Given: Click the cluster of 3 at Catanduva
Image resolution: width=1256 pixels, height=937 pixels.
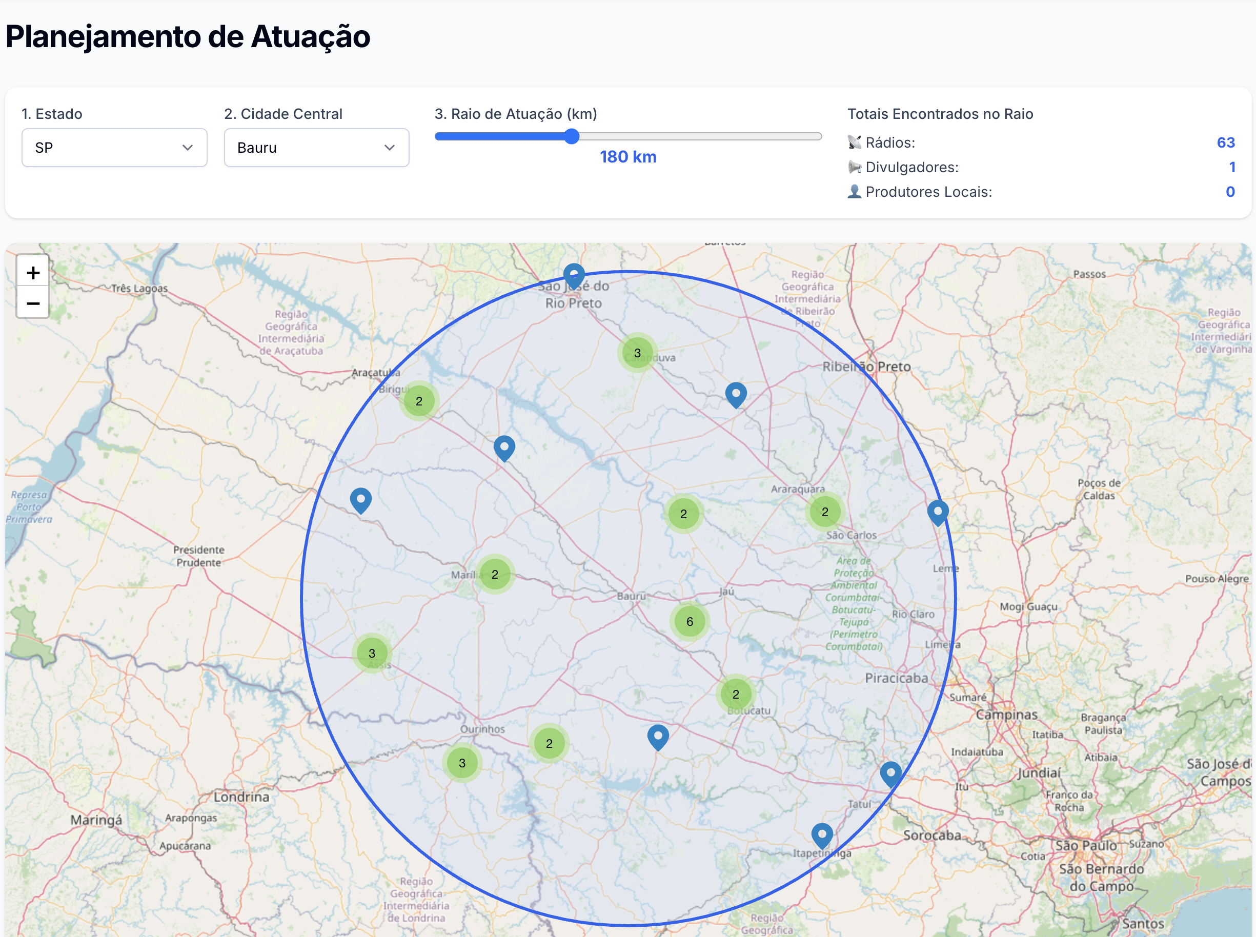Looking at the screenshot, I should (x=637, y=353).
